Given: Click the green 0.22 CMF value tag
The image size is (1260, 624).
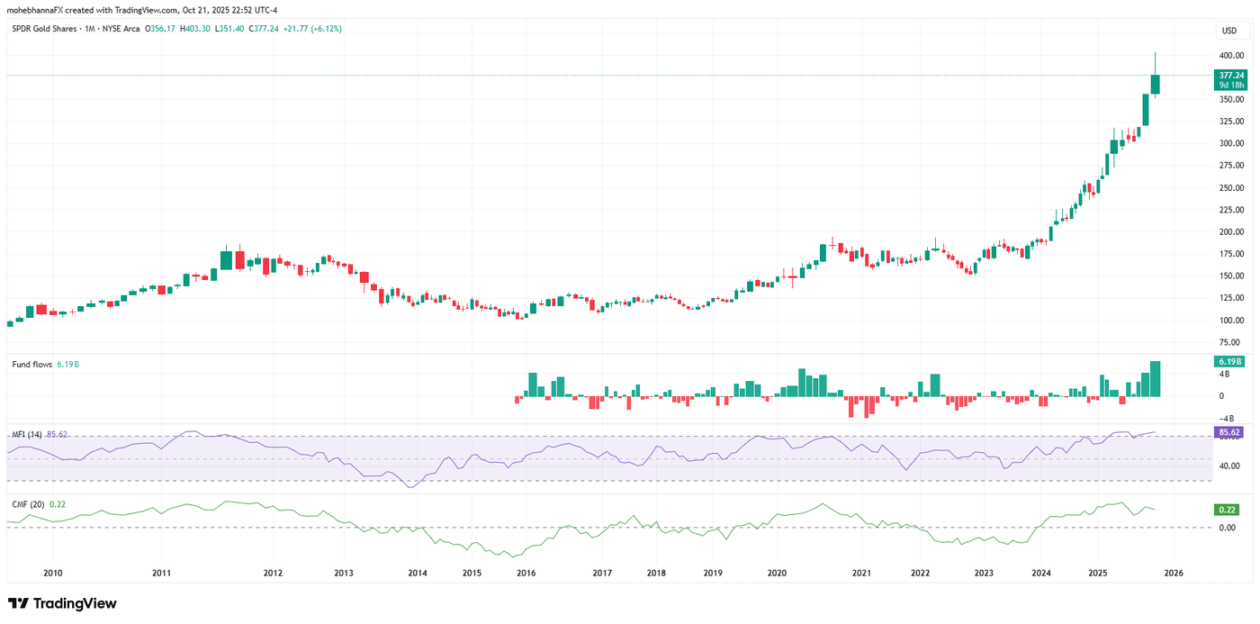Looking at the screenshot, I should click(x=1228, y=510).
